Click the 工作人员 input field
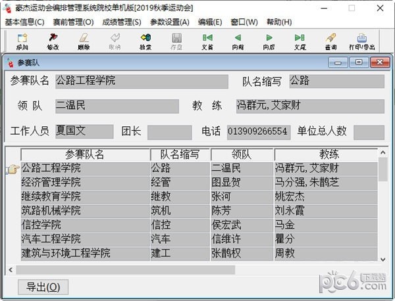 pyautogui.click(x=84, y=131)
